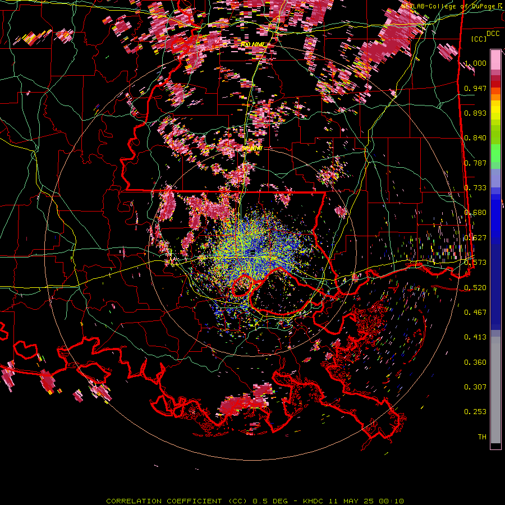Click the 50 NMI range ring label

pyautogui.click(x=252, y=149)
